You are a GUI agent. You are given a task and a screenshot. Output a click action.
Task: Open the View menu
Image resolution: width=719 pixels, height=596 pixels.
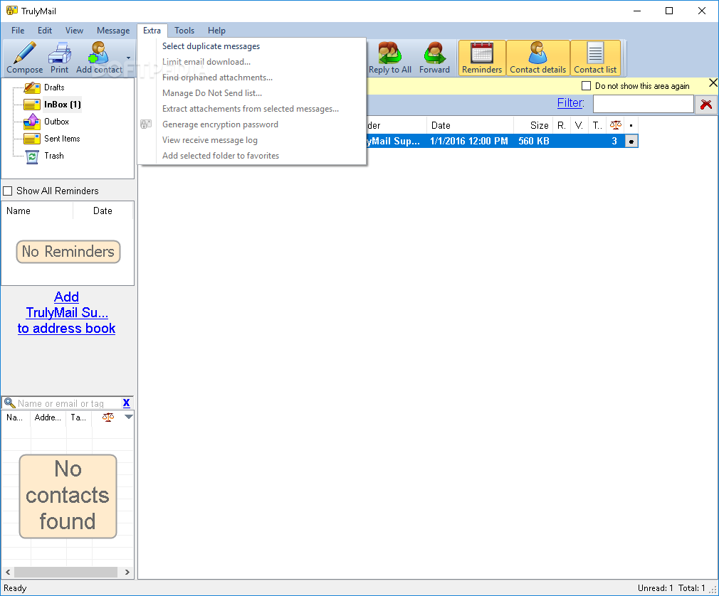[74, 31]
